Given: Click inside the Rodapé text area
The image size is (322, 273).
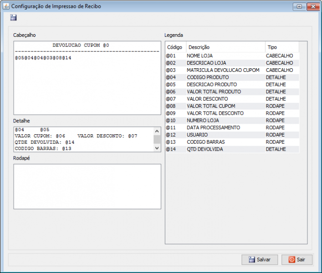Looking at the screenshot, I should 87,187.
